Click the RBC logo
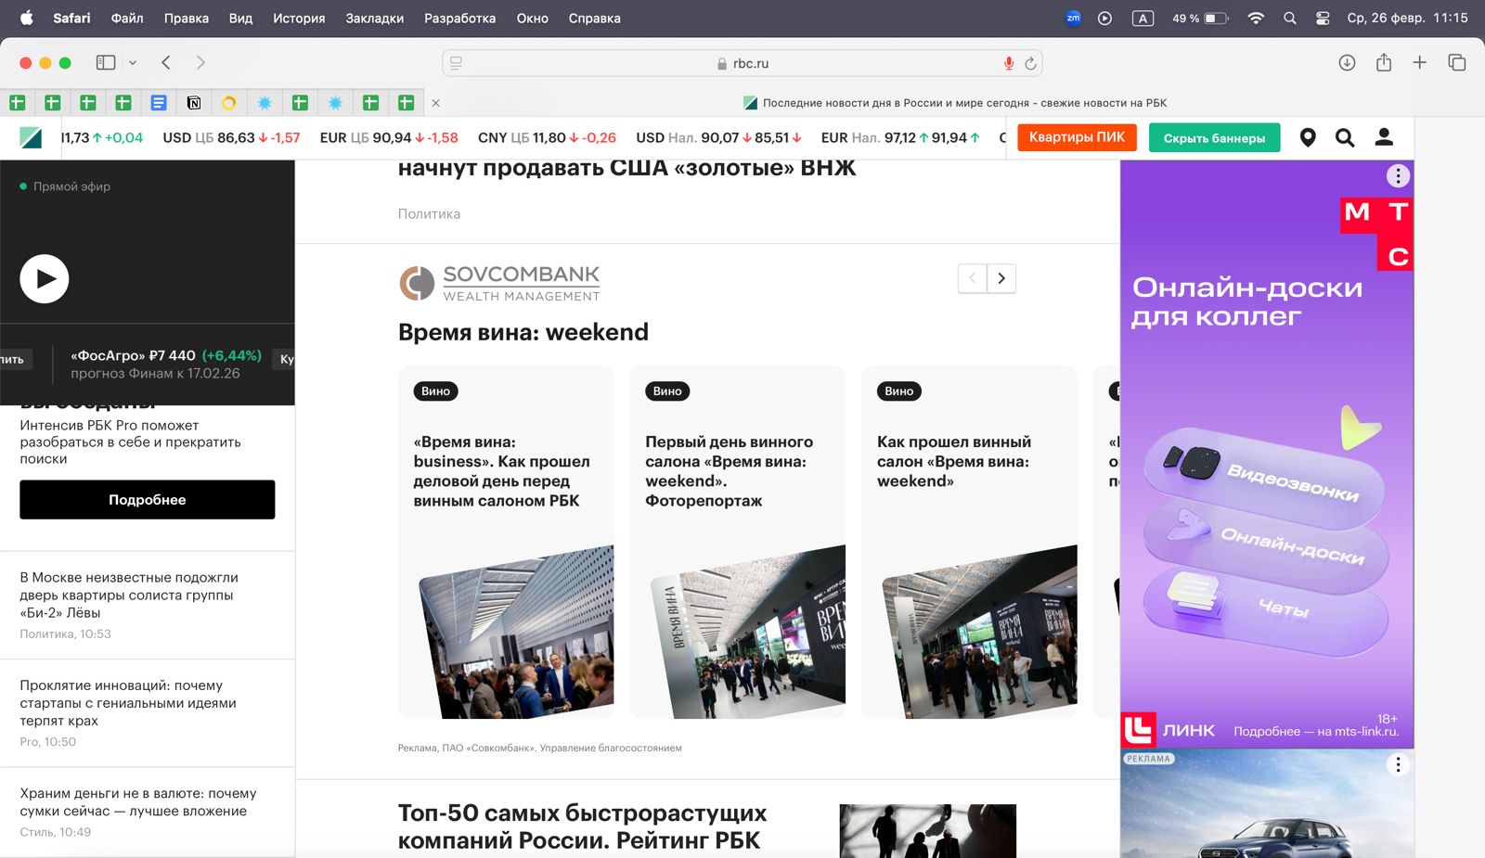Image resolution: width=1485 pixels, height=858 pixels. pyautogui.click(x=31, y=137)
